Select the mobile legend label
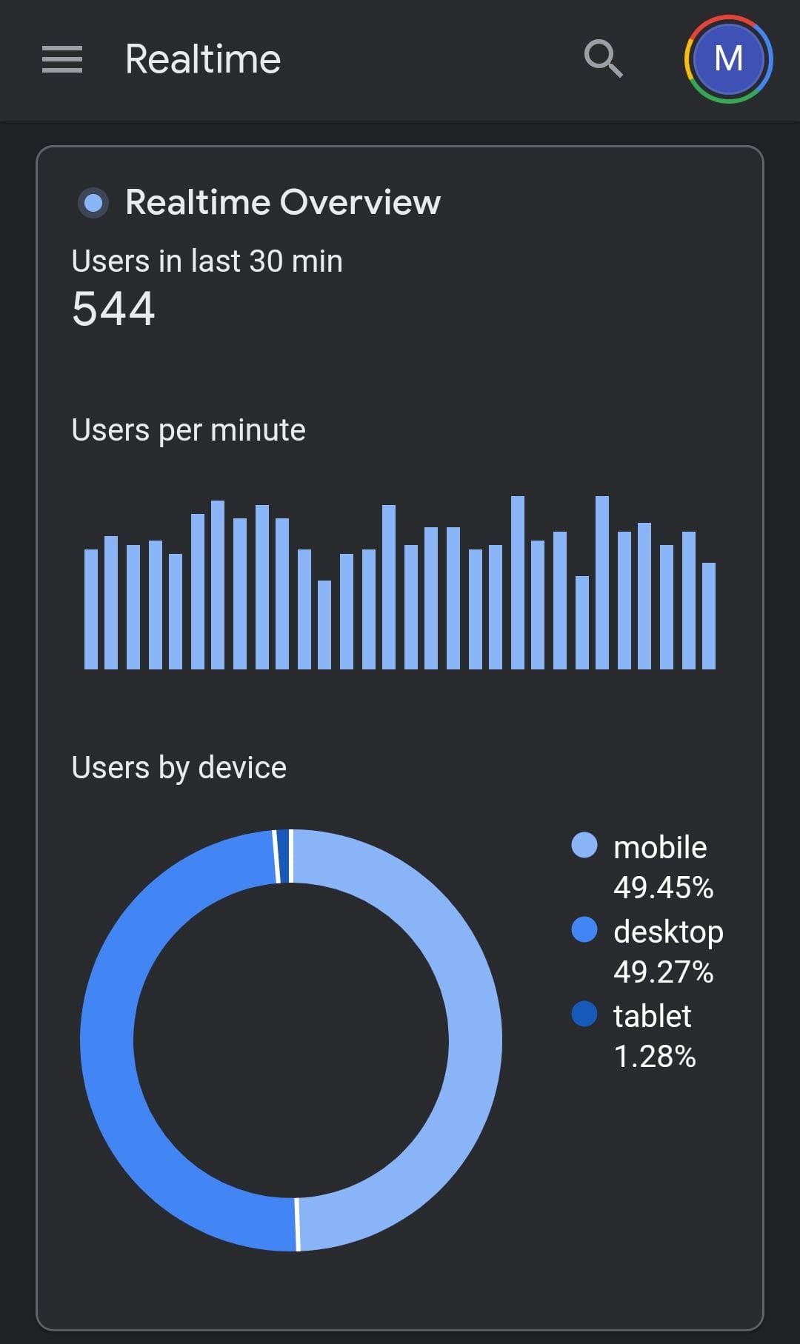This screenshot has width=800, height=1344. click(x=660, y=847)
